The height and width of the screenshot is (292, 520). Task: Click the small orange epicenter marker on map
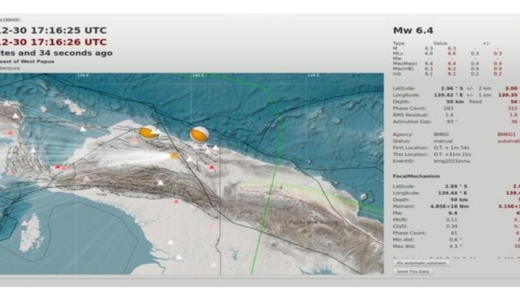pos(174,155)
